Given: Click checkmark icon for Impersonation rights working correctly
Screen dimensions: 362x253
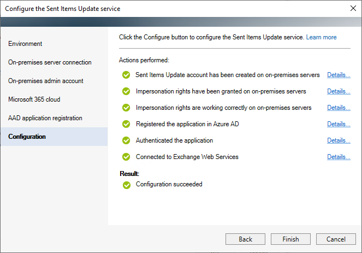Looking at the screenshot, I should tap(126, 108).
